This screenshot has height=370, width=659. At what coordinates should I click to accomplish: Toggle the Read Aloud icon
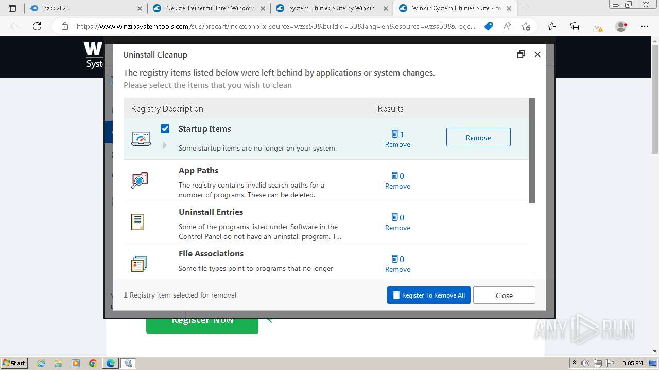click(x=507, y=26)
